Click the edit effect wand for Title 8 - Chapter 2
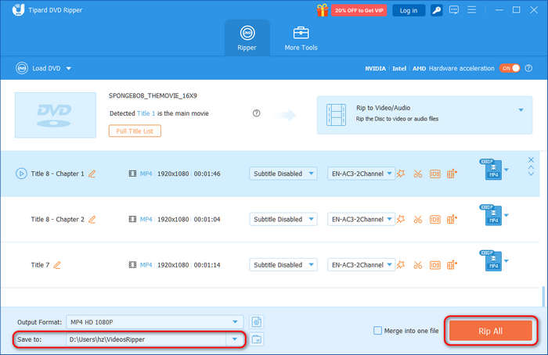The height and width of the screenshot is (355, 548). 401,219
